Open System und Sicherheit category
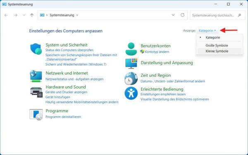 click(x=67, y=45)
